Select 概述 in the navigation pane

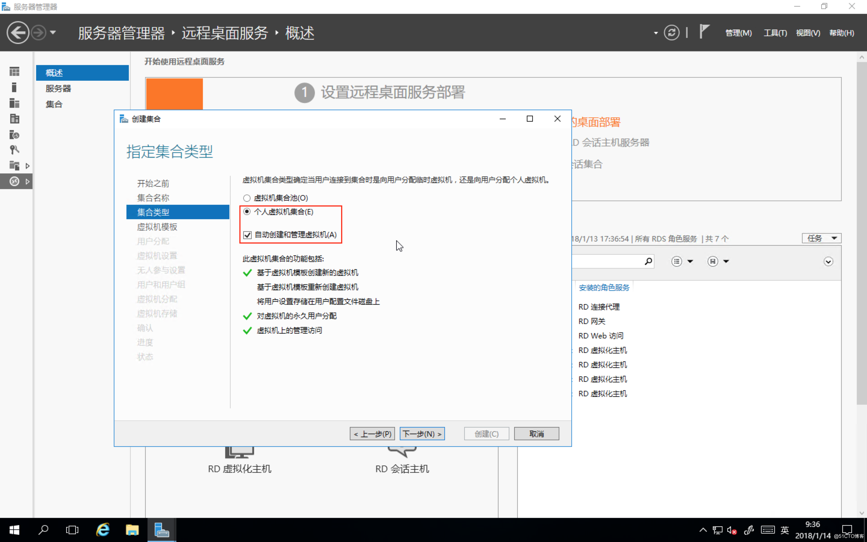82,73
